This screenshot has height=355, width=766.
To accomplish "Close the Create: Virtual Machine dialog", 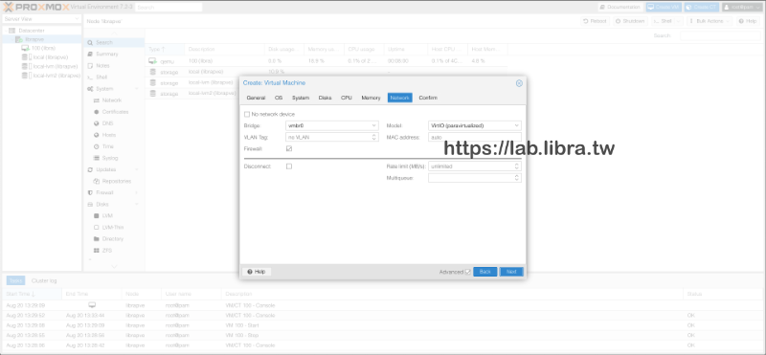I will pos(519,83).
